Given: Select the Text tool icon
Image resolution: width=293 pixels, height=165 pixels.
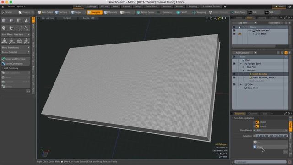Looking at the screenshot, I should [27, 28].
